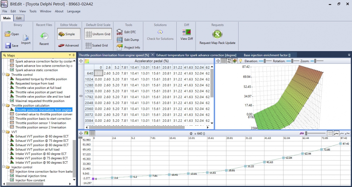Check for Solutions cloud icon
The image size is (352, 187).
160,32
